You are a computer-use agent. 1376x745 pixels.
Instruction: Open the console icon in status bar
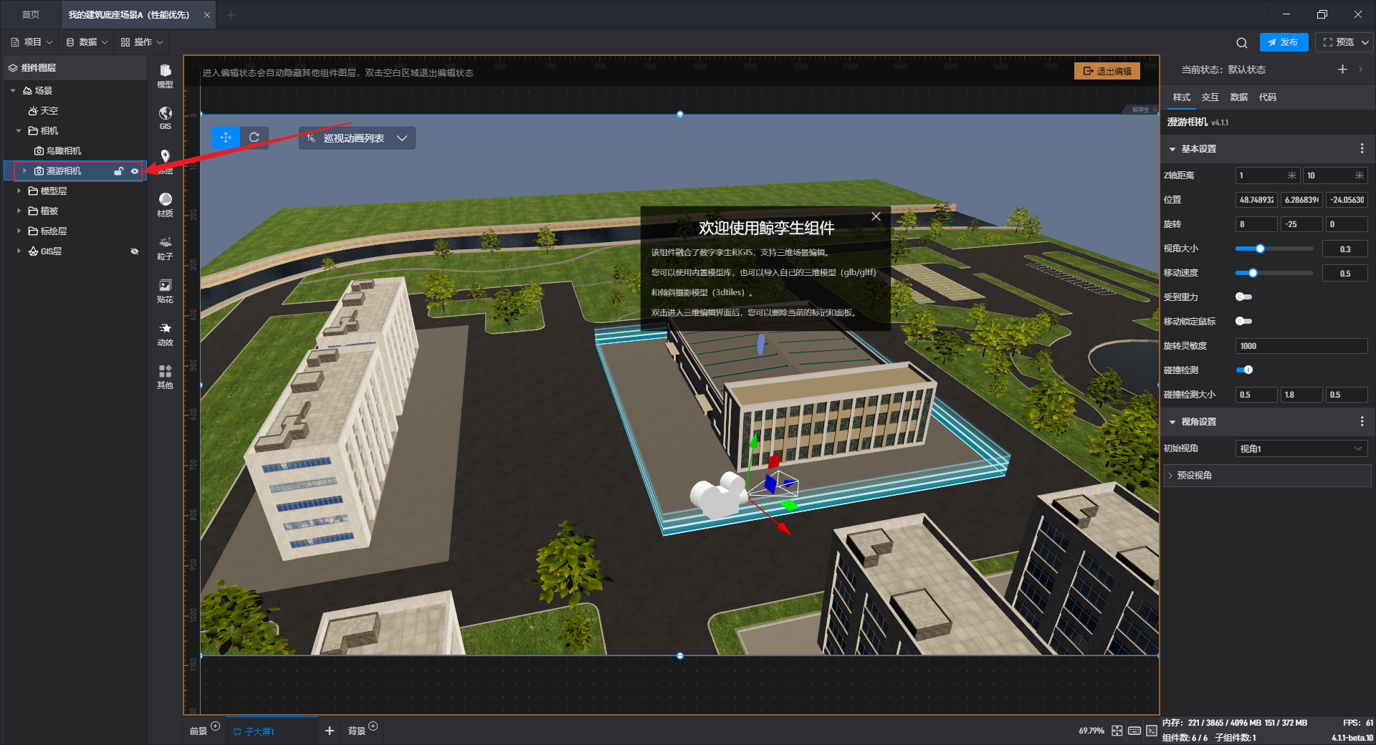1151,731
